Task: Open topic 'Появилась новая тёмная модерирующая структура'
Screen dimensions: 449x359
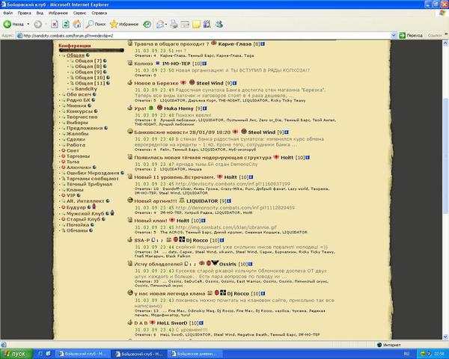Action: click(203, 158)
